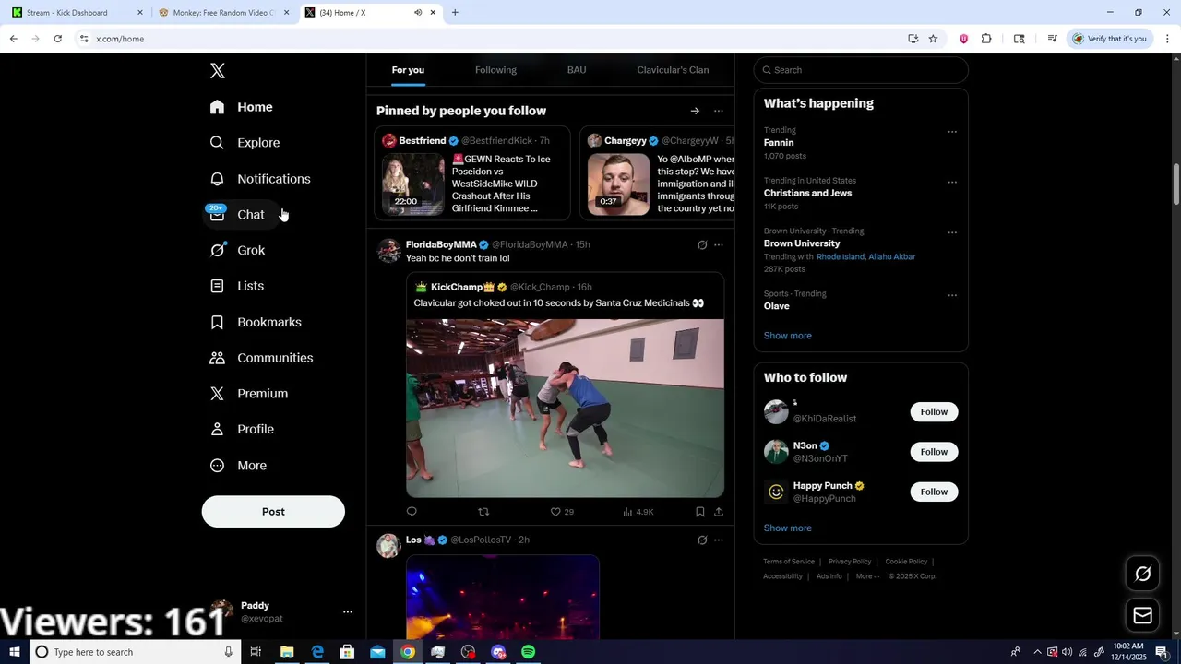Screen dimensions: 1181x664
Task: Open Bookmarks in the sidebar
Action: (255, 322)
